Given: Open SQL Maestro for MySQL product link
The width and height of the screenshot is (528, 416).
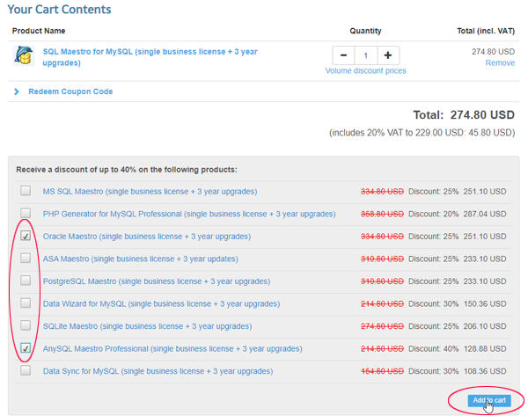Looking at the screenshot, I should [x=150, y=57].
